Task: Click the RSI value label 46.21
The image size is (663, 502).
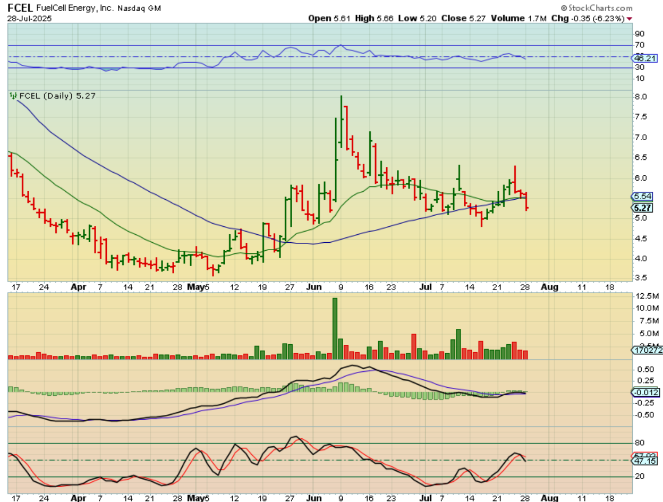Action: pos(645,57)
